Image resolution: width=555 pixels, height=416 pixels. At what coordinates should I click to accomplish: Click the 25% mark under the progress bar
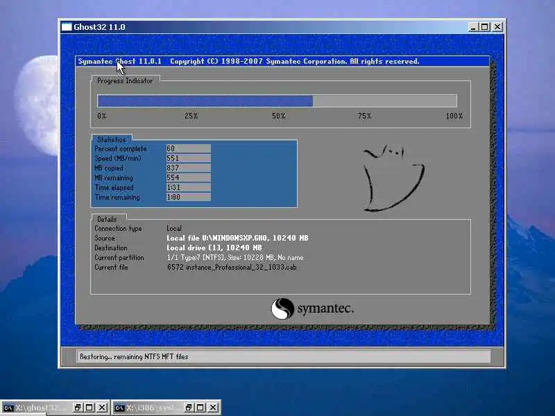(x=191, y=116)
